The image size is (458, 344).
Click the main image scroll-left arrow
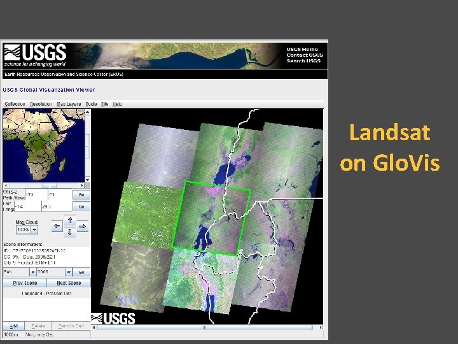94,327
